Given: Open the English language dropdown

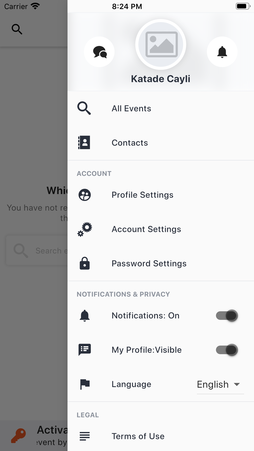Looking at the screenshot, I should (220, 385).
